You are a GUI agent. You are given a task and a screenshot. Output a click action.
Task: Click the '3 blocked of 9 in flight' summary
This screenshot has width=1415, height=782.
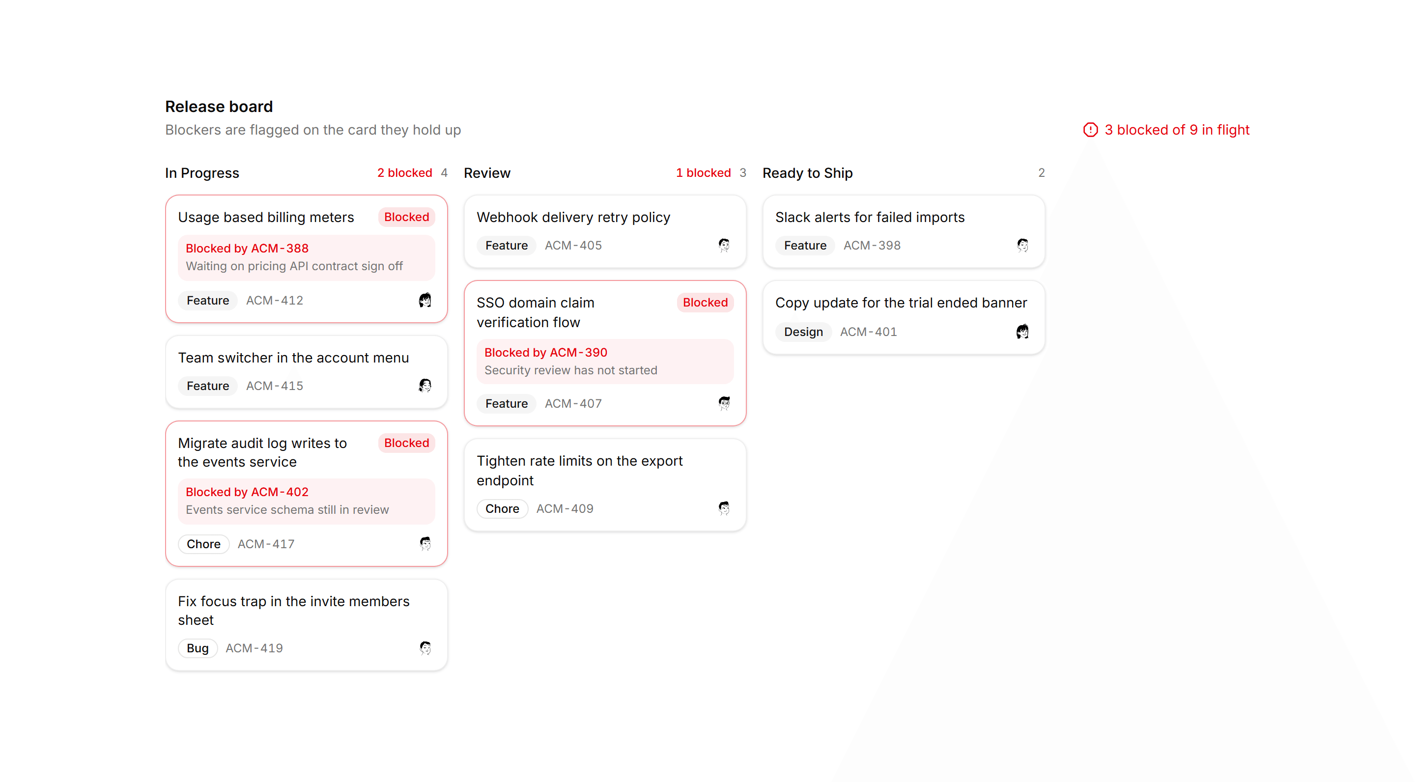[1177, 130]
